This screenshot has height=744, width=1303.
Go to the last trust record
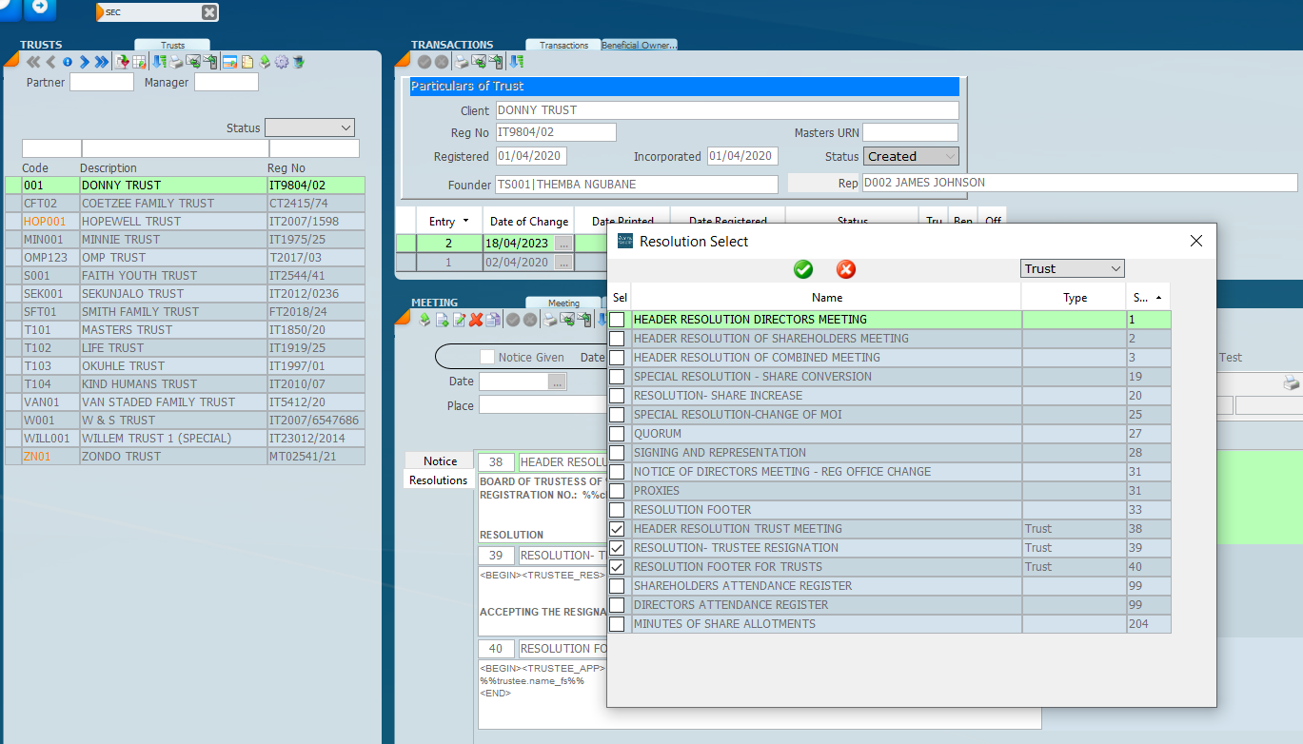click(x=101, y=62)
